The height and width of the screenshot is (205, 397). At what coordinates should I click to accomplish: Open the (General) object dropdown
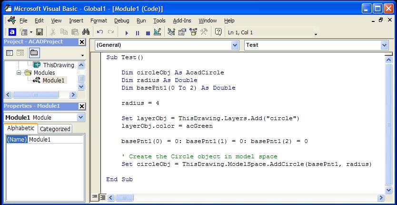point(235,45)
